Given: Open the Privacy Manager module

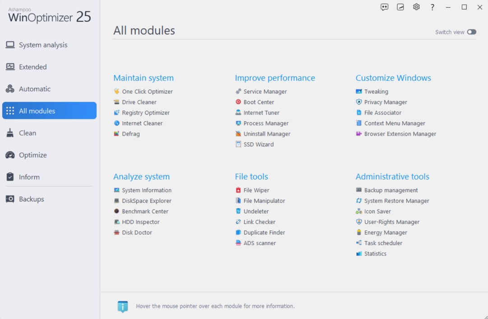Looking at the screenshot, I should pos(385,102).
